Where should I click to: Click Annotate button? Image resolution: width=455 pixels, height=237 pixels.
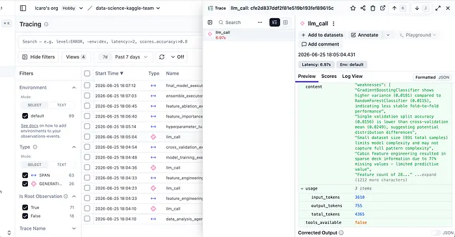coord(365,35)
